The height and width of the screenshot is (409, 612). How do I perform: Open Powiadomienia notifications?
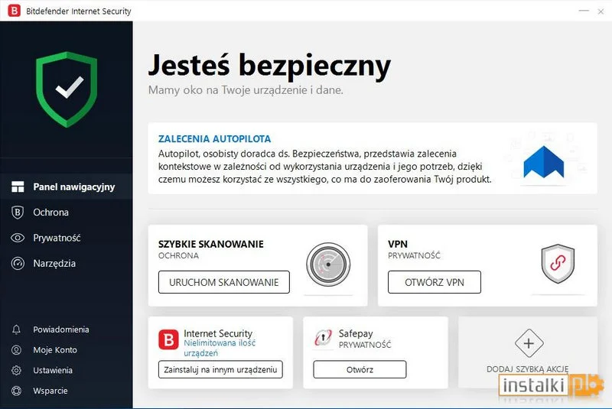click(x=60, y=329)
